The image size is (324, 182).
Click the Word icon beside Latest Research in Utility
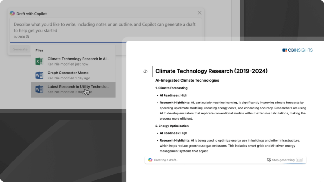(x=39, y=89)
